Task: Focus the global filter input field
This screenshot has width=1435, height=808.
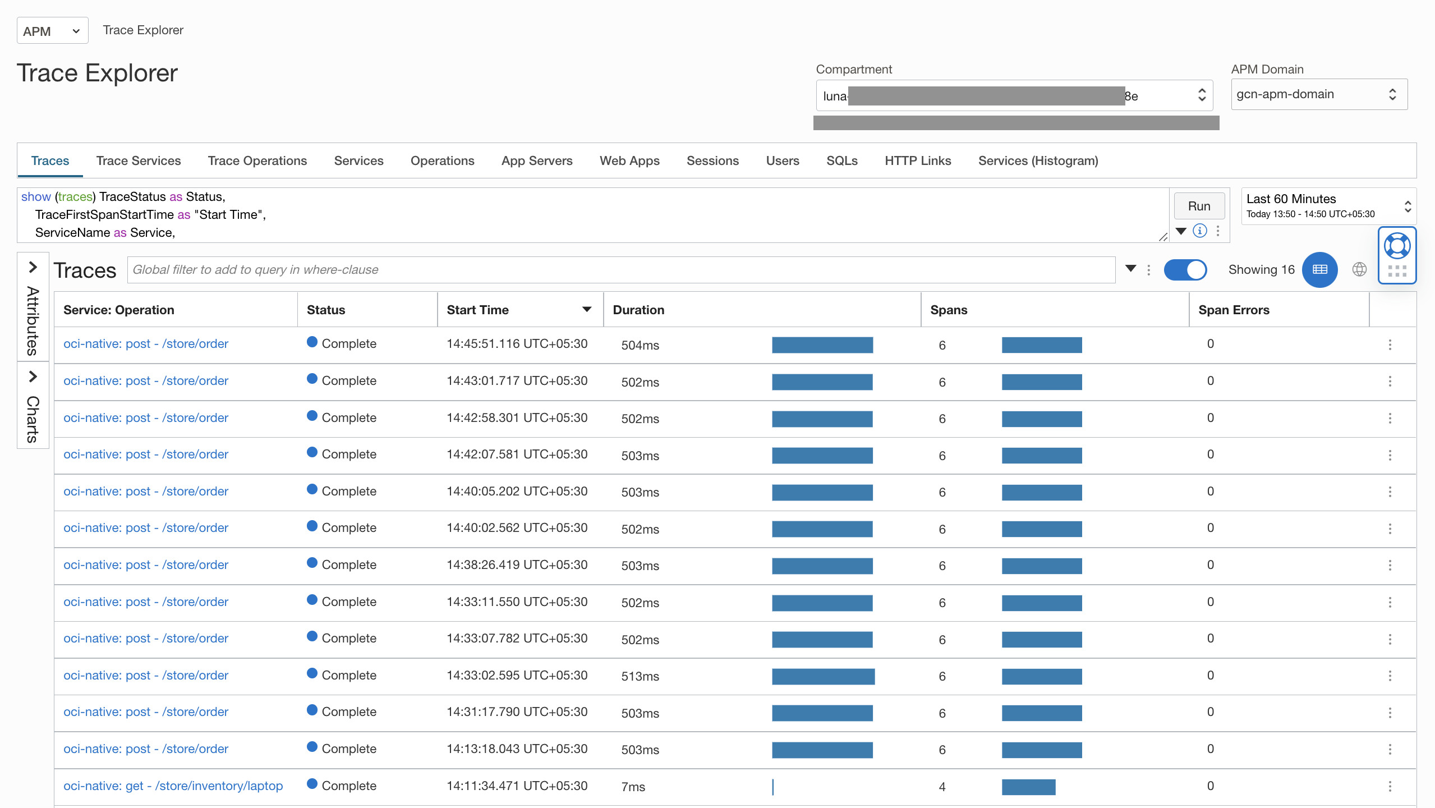Action: click(621, 270)
